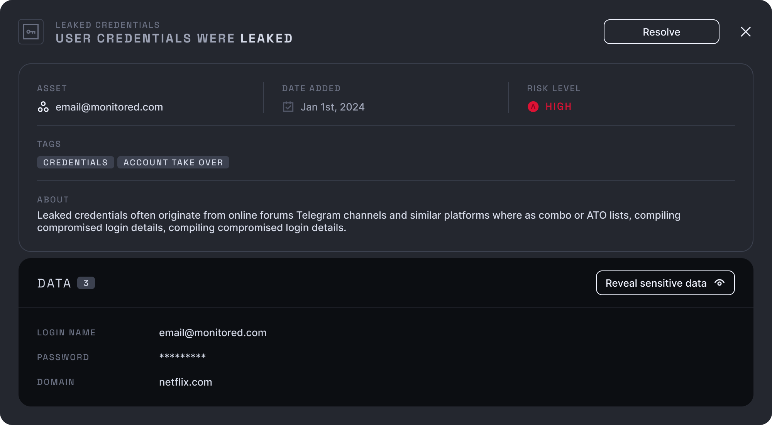Click the LOGIN NAME label
The image size is (772, 425).
coord(66,333)
